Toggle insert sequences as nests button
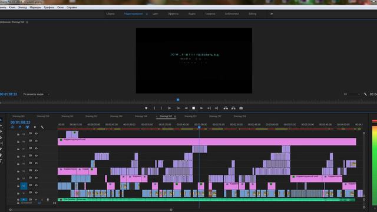Viewport: 377px width, 212px height. (x=12, y=127)
